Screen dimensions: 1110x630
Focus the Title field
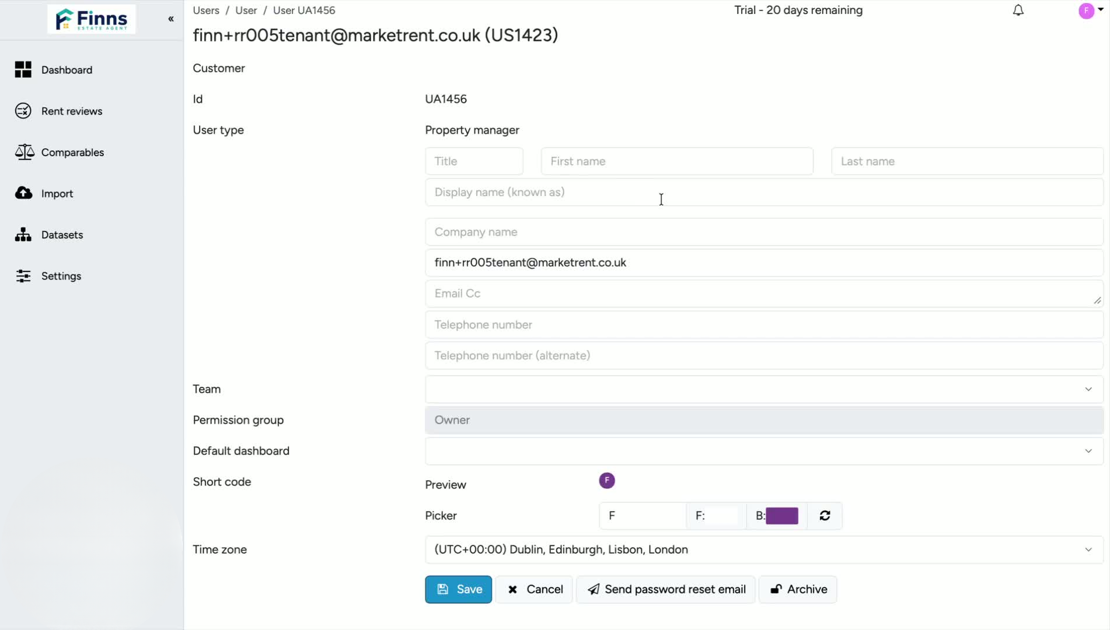tap(474, 161)
